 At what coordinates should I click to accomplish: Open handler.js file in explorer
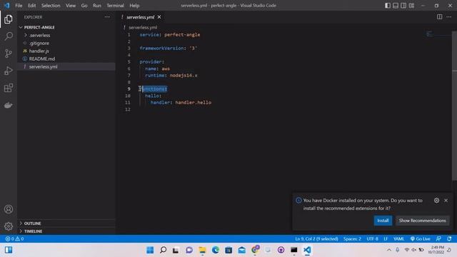pyautogui.click(x=66, y=51)
